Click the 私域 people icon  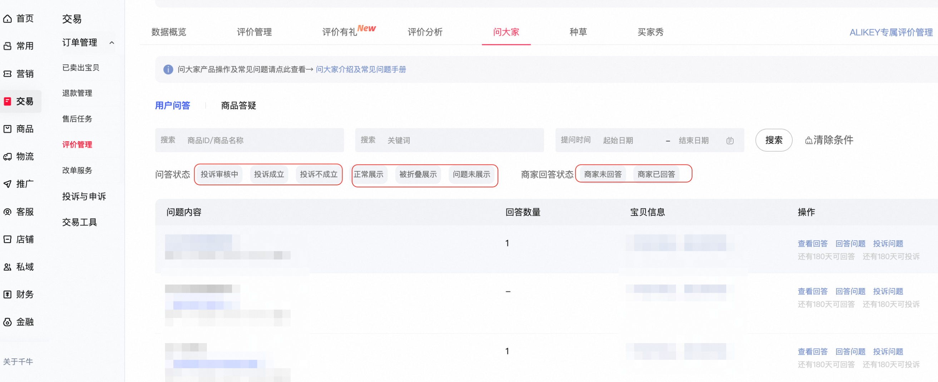(x=7, y=267)
